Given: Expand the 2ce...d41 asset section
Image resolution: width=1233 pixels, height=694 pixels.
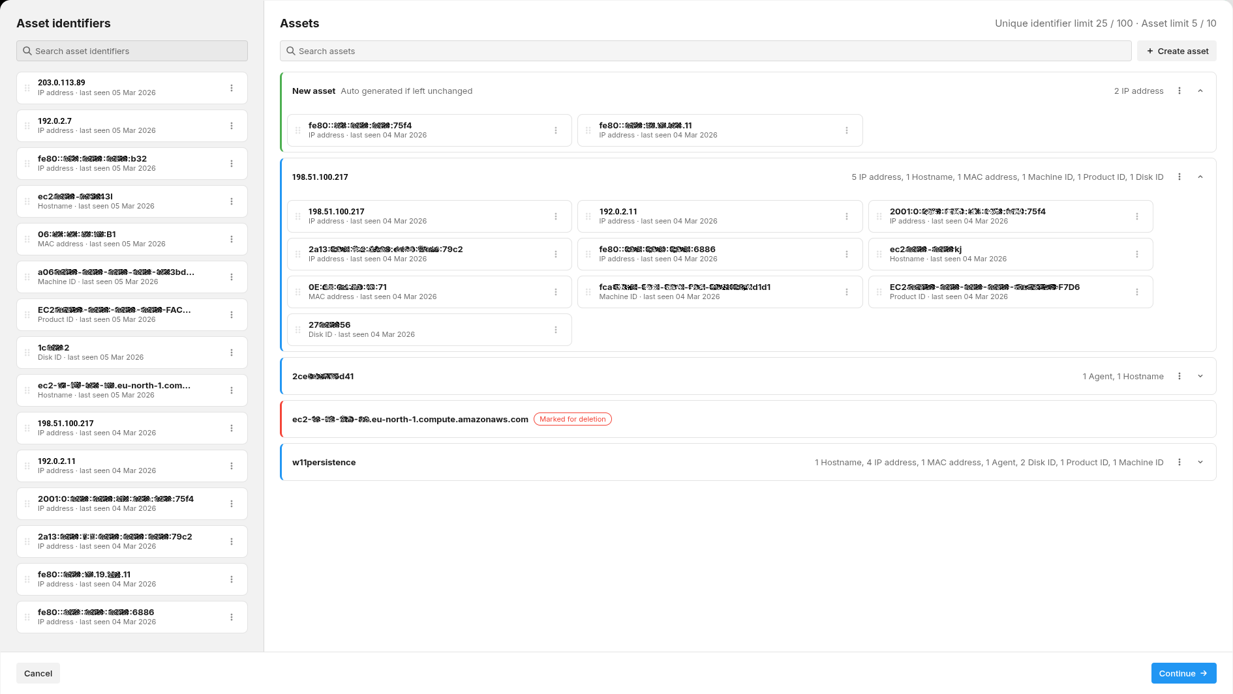Looking at the screenshot, I should click(1201, 376).
